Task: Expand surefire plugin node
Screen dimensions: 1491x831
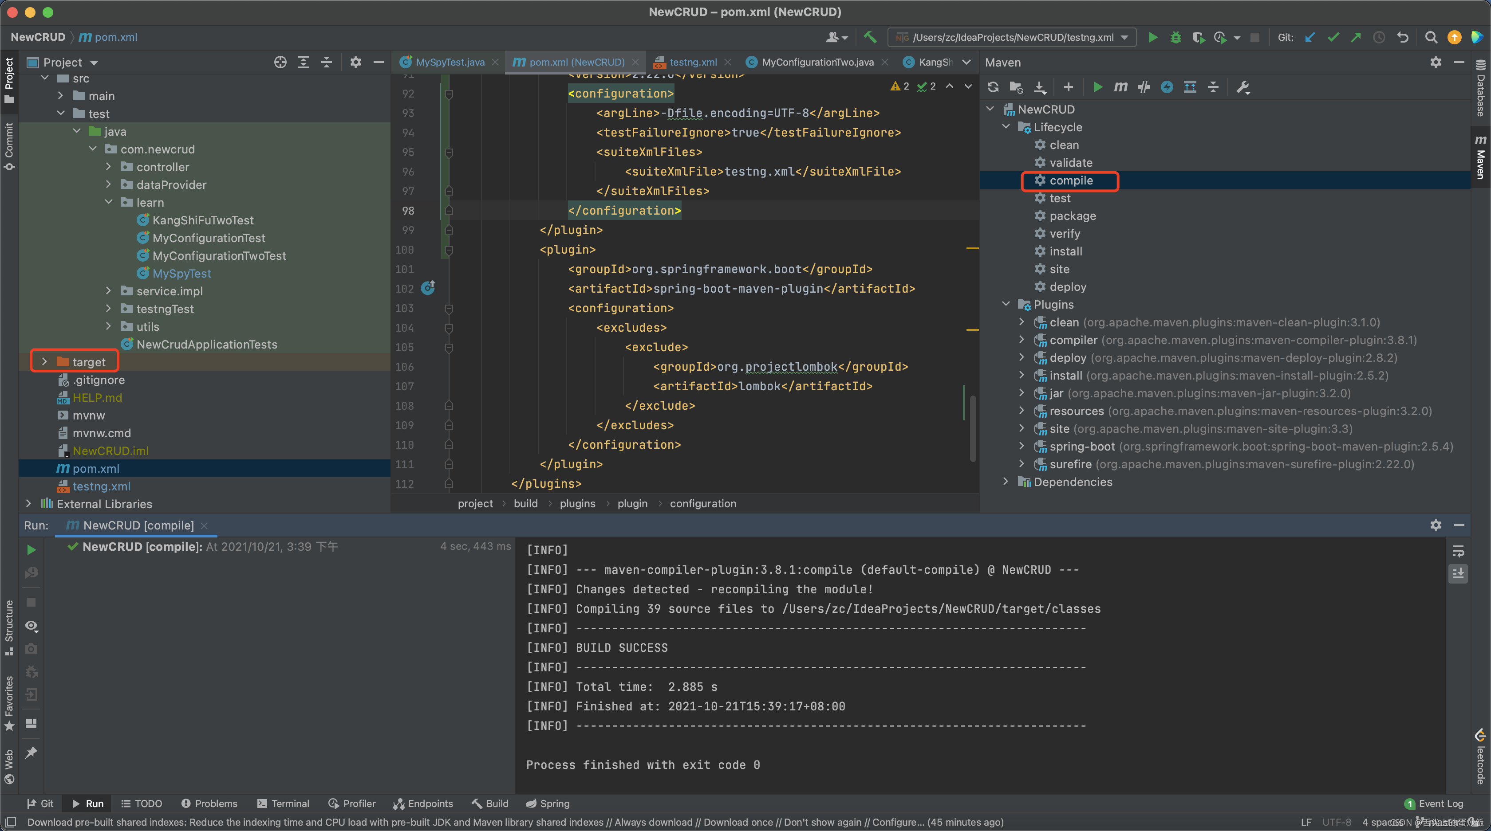Action: 1022,464
